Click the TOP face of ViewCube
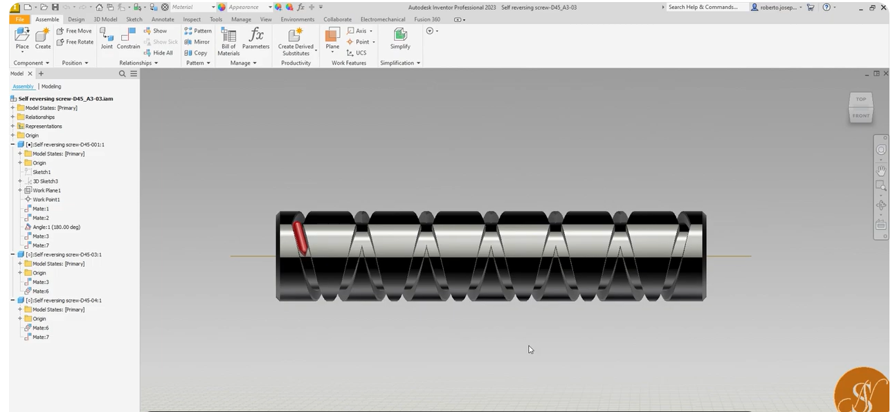This screenshot has width=895, height=412. tap(861, 100)
